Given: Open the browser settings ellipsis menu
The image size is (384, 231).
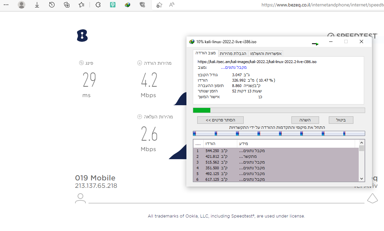Looking at the screenshot, I should [x=6, y=5].
